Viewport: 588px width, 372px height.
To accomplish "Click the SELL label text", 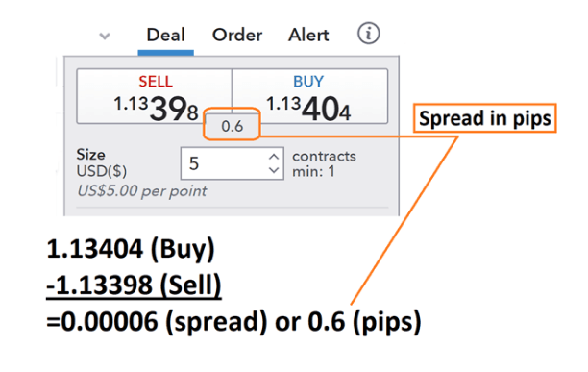I will [156, 81].
